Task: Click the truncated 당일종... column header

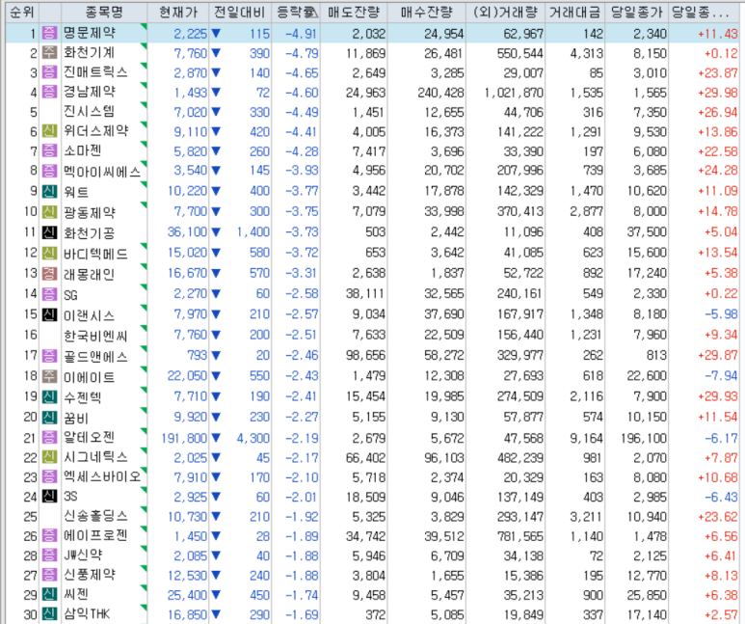Action: [x=705, y=12]
